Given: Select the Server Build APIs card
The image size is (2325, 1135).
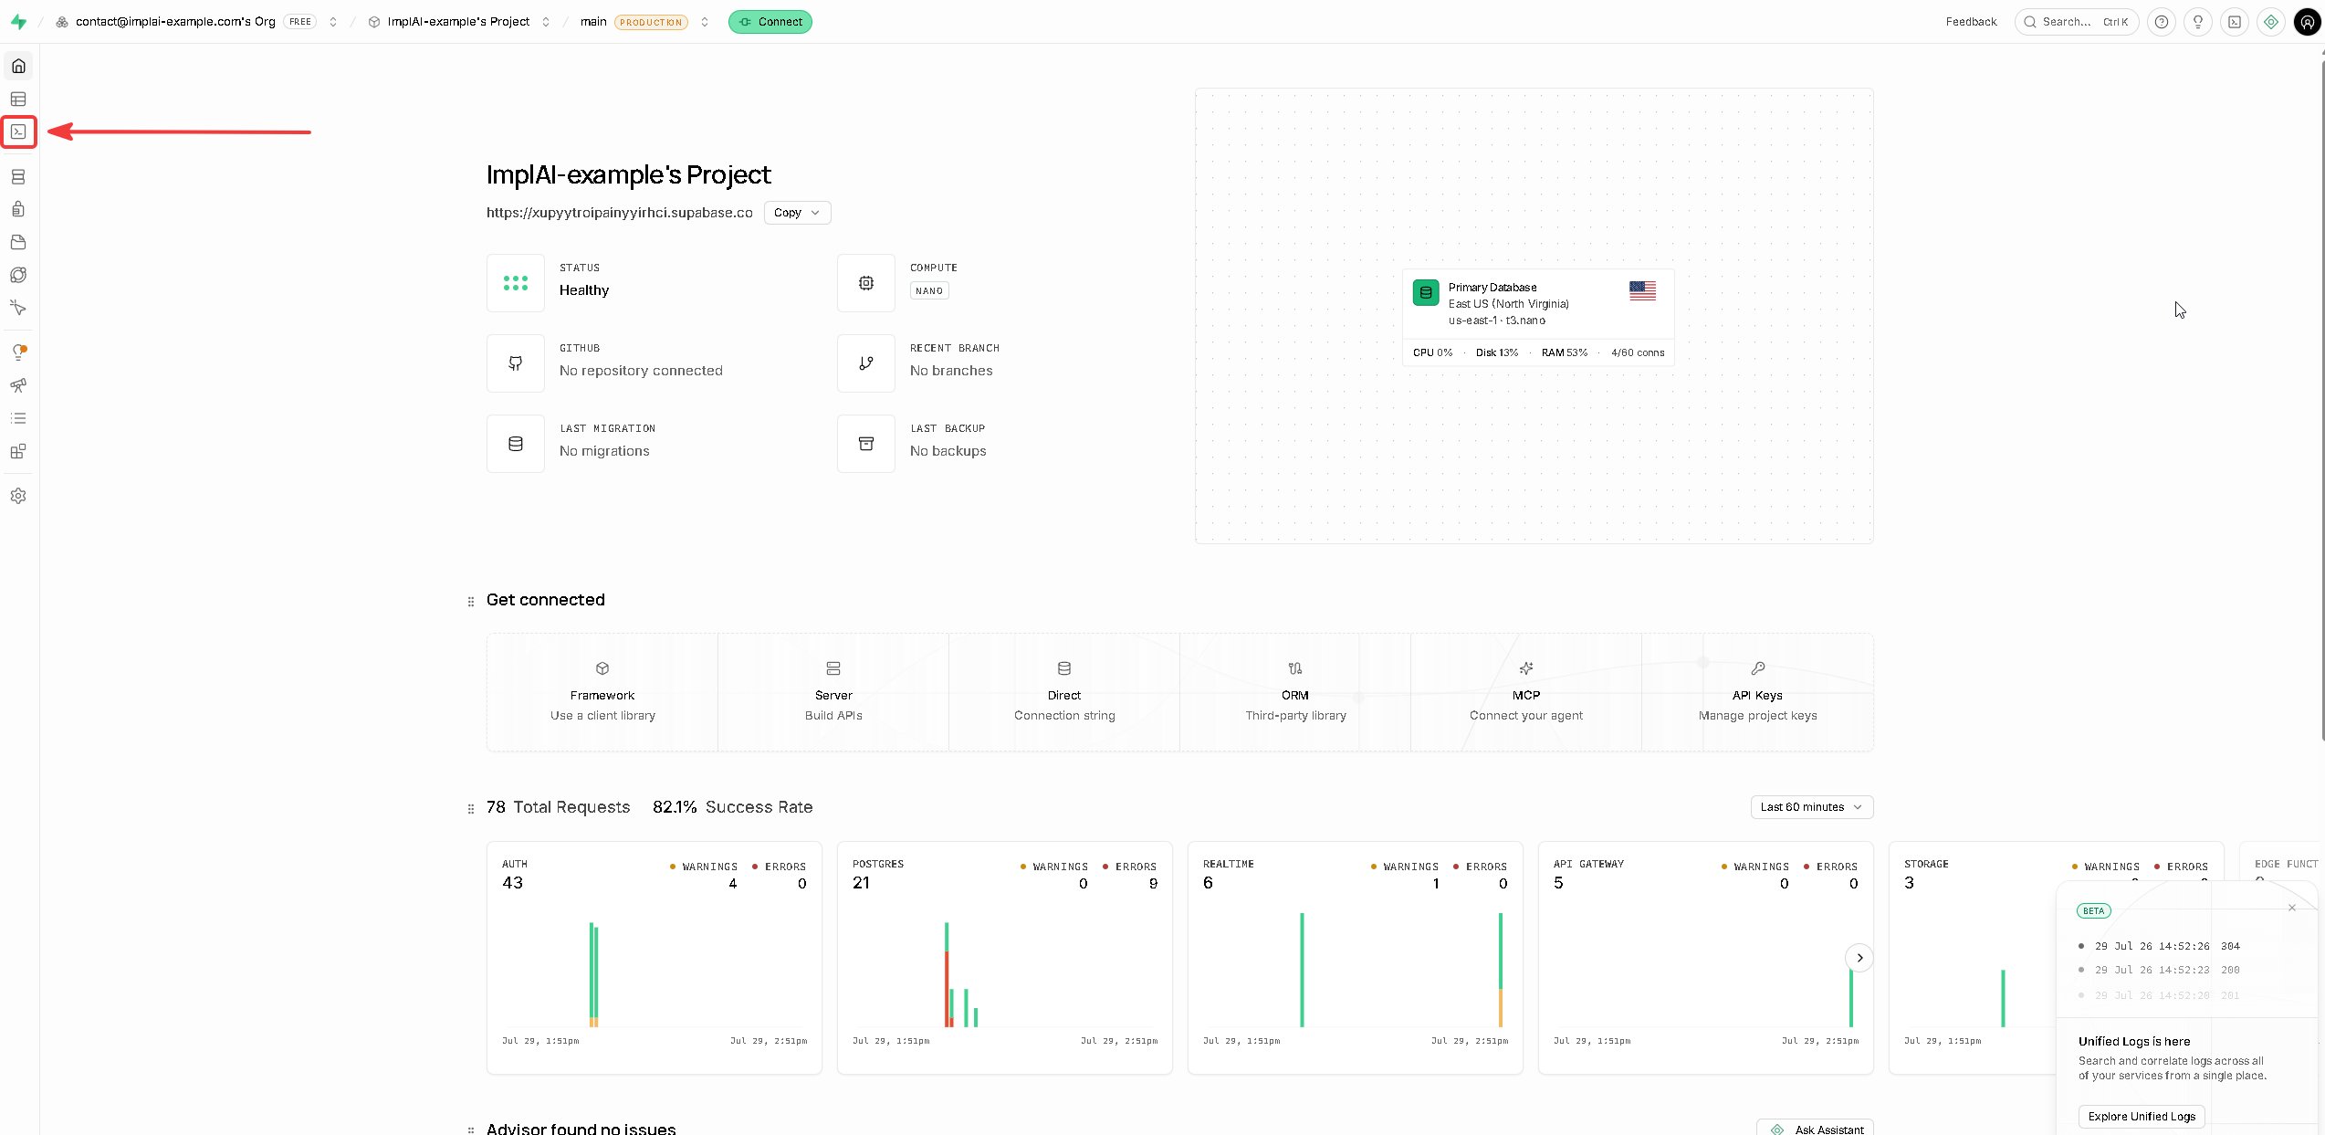Looking at the screenshot, I should pos(833,692).
